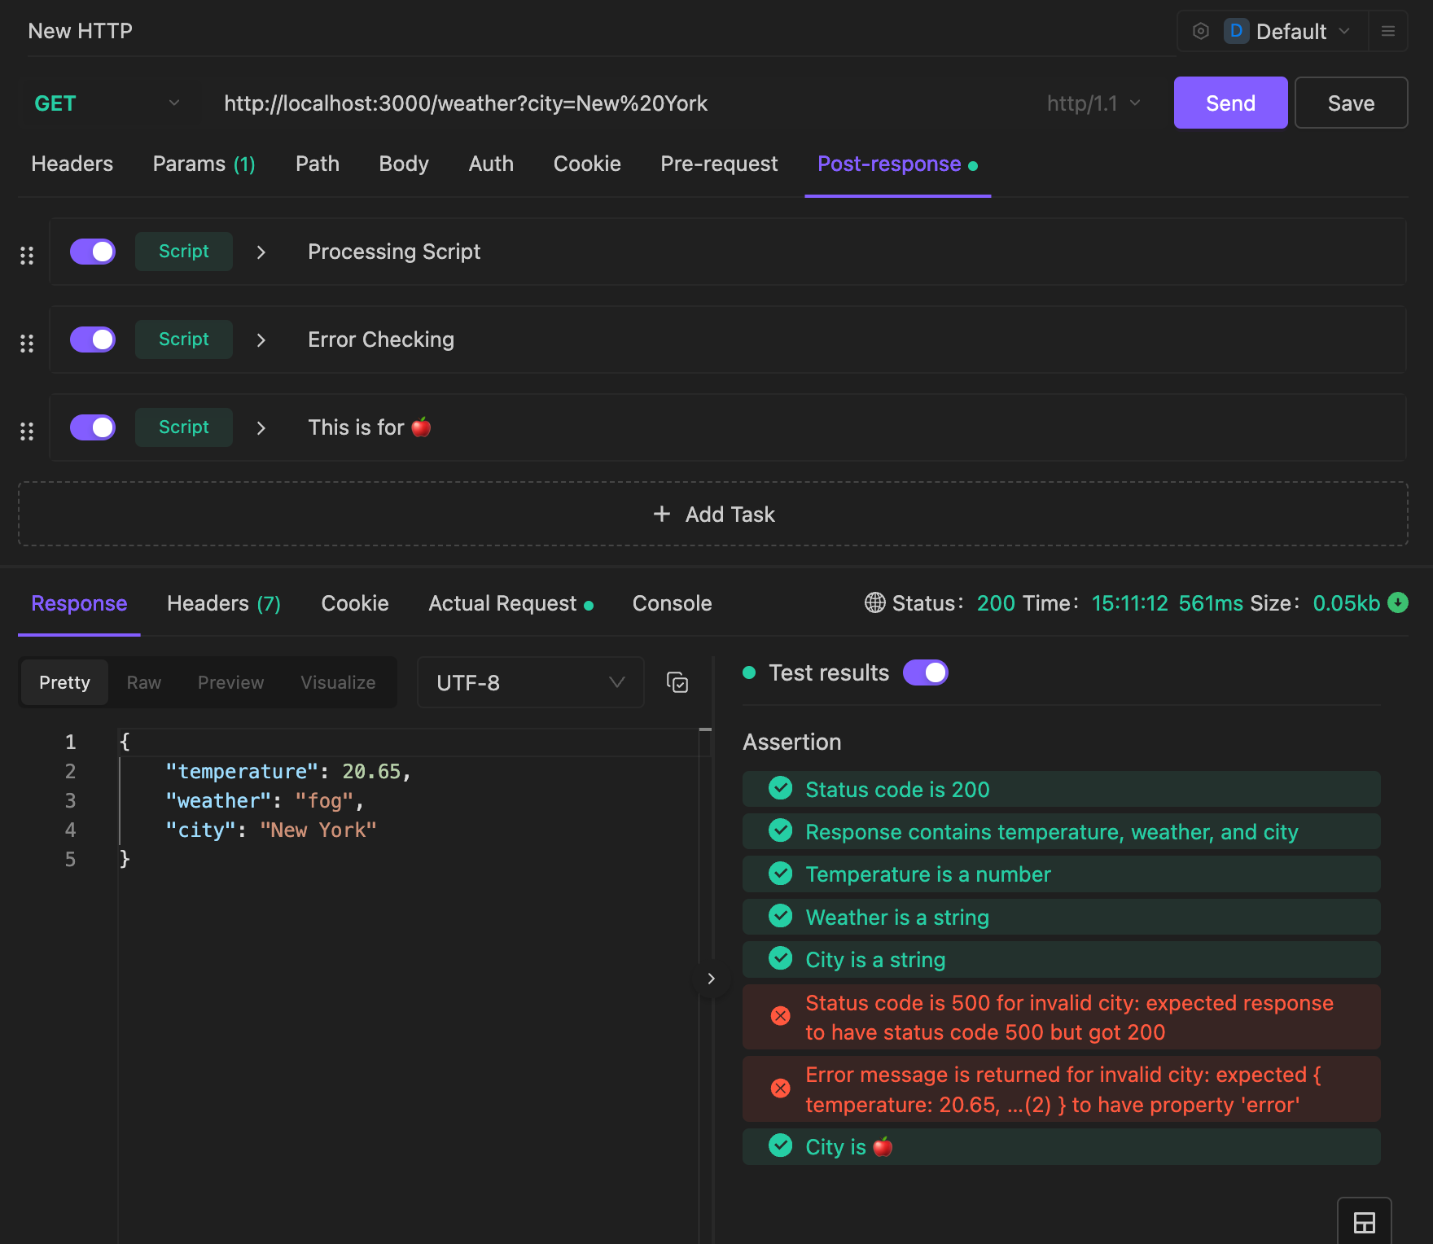Click the red fail icon for Error message assertion
Screen dimensions: 1433x1244
pyautogui.click(x=781, y=1088)
